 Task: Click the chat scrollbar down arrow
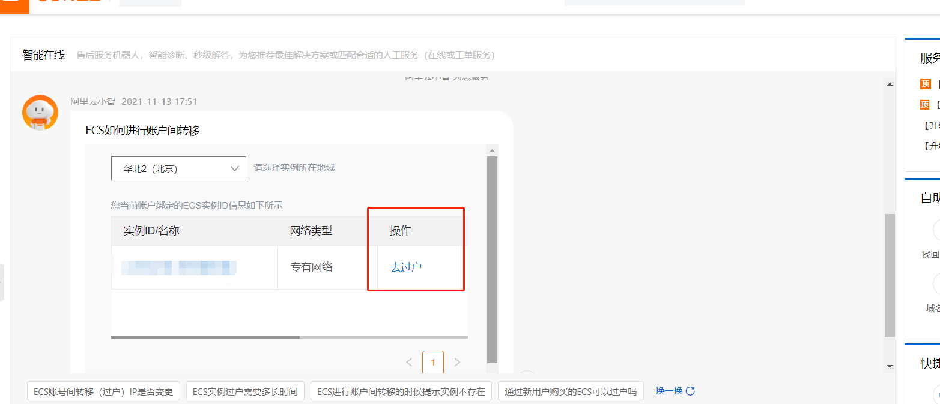click(x=890, y=366)
